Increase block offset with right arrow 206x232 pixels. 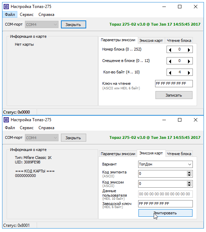(189, 61)
